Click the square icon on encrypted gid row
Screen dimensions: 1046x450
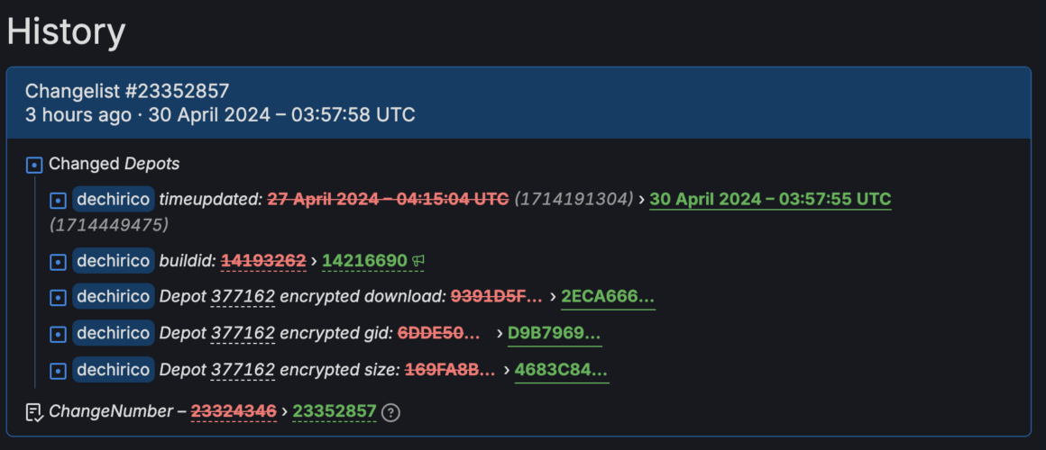click(x=58, y=334)
